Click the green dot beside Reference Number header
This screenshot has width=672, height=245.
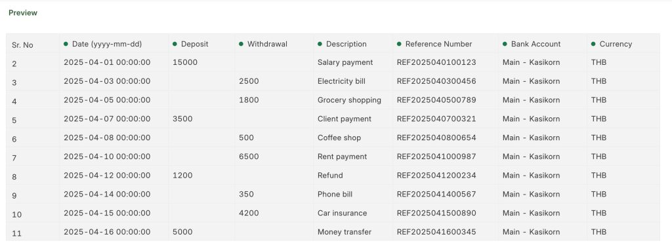(399, 44)
